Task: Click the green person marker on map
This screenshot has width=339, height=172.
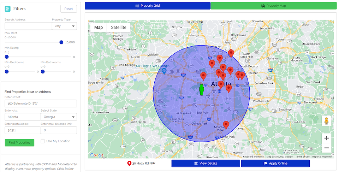Action: tap(202, 90)
